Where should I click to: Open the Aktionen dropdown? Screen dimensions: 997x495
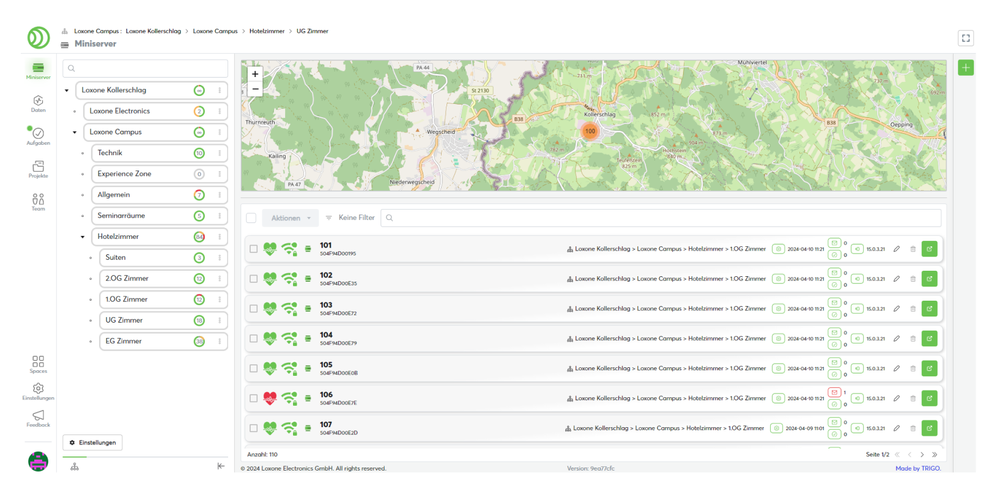291,218
